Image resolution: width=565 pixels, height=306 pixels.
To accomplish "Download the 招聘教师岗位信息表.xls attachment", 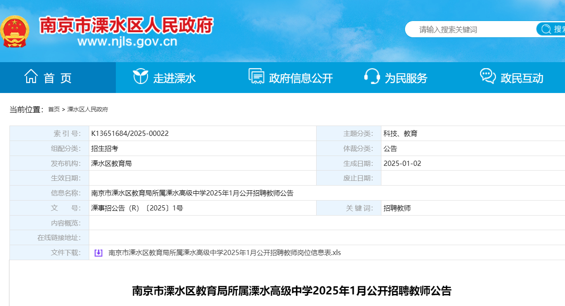I will (x=224, y=253).
